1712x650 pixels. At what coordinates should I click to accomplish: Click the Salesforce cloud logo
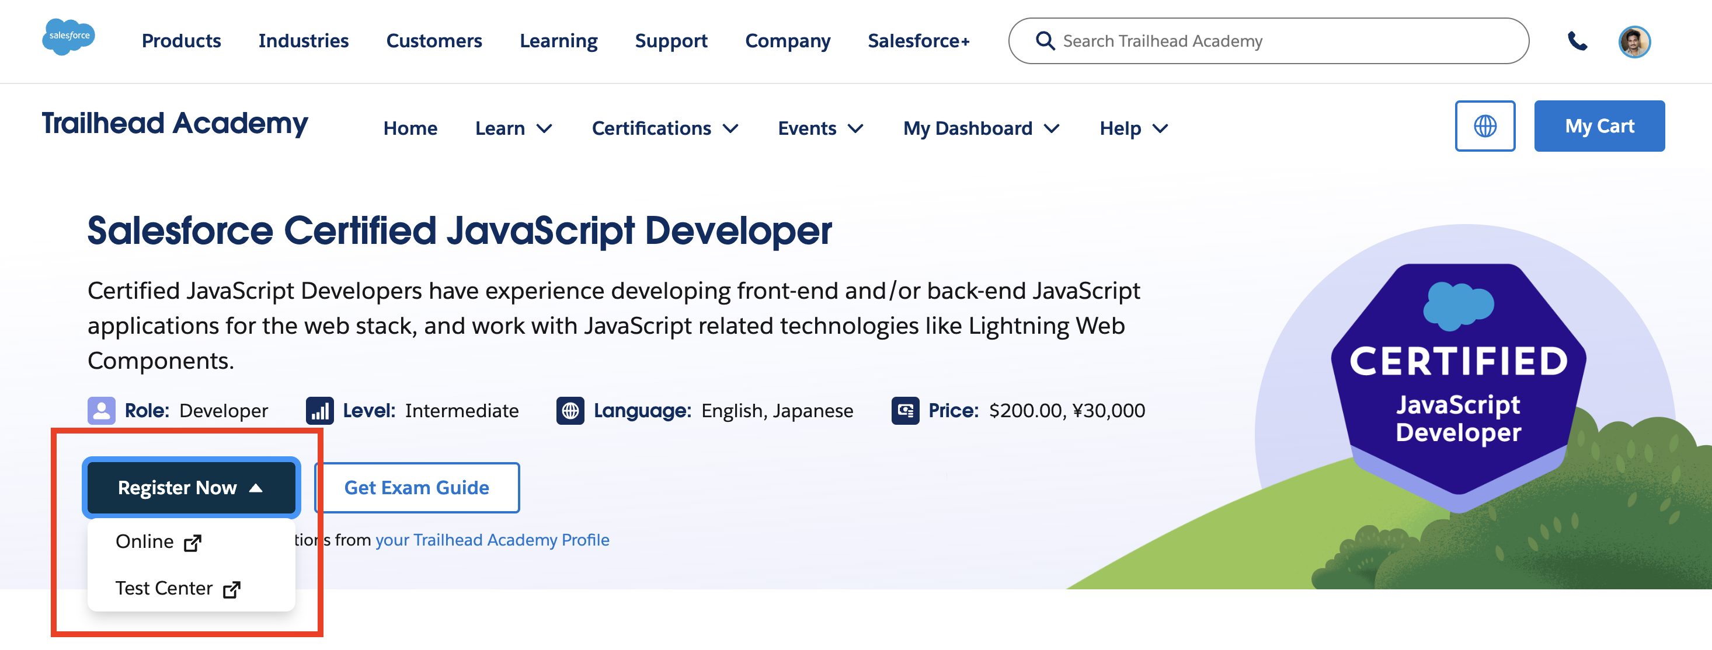click(68, 37)
